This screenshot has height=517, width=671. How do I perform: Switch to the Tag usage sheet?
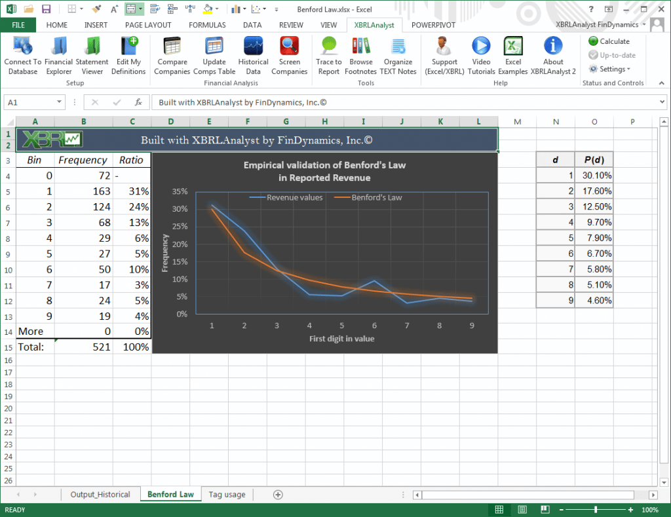[227, 494]
